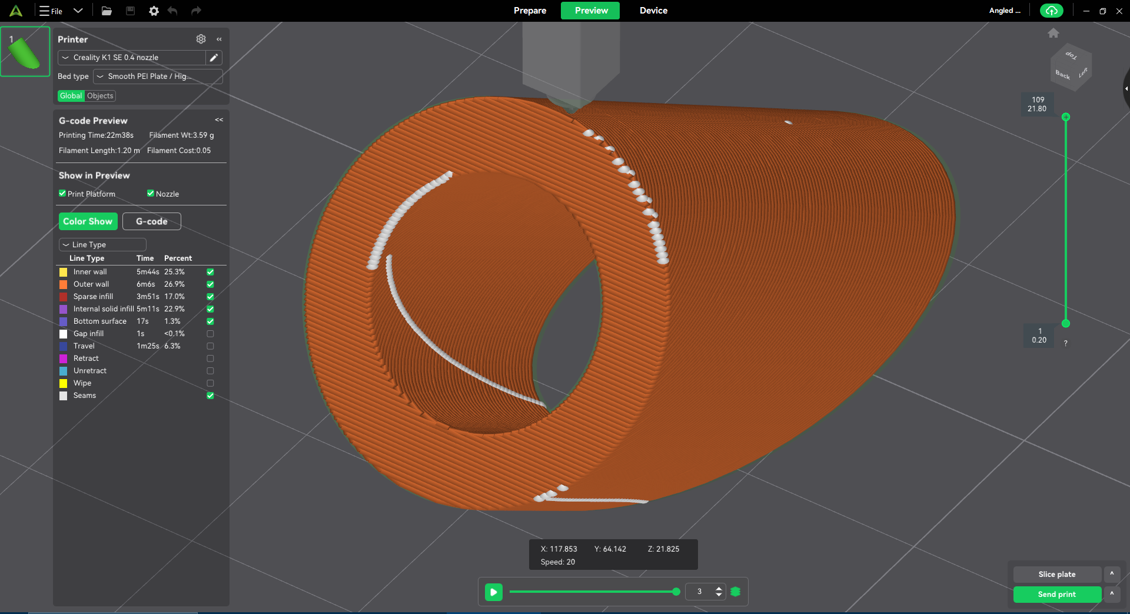Image resolution: width=1130 pixels, height=614 pixels.
Task: Click the Slice plate button
Action: click(1057, 574)
